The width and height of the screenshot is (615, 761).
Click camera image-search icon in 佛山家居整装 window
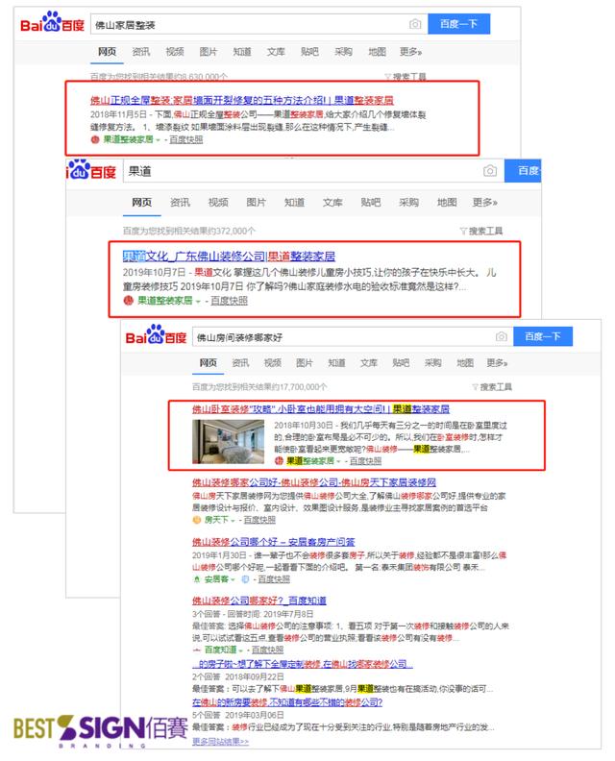(x=414, y=24)
